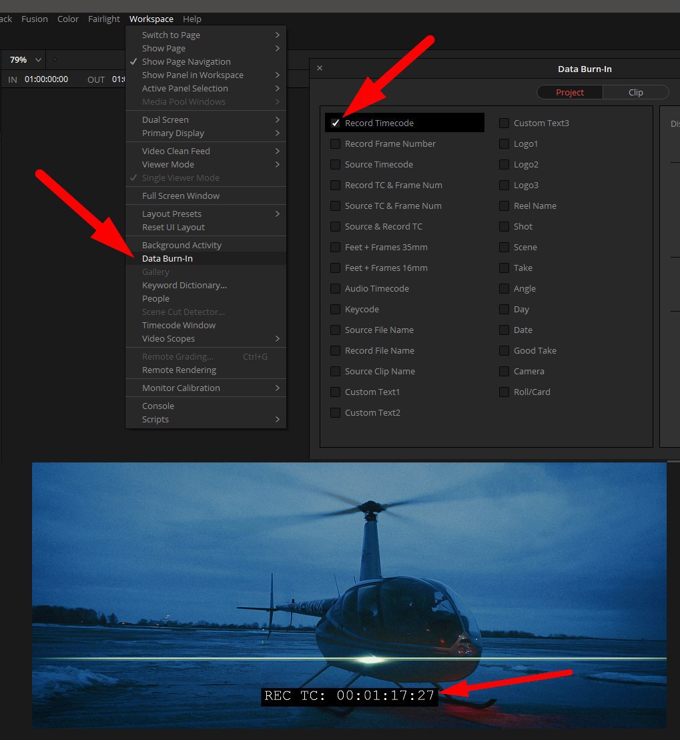Viewport: 680px width, 740px height.
Task: Open the Fairlight menu
Action: 104,19
